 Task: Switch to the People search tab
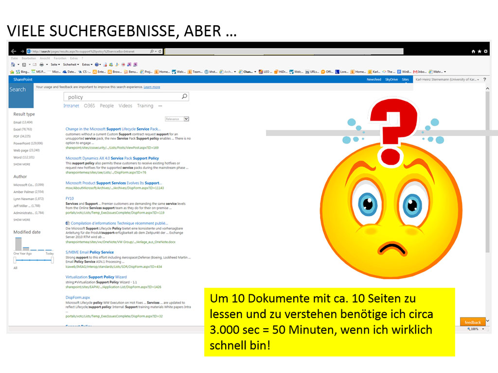tap(107, 105)
